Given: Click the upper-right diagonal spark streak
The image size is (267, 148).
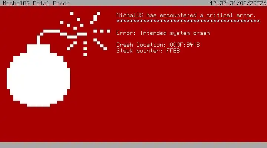Looking at the screenshot, I should (95, 18).
